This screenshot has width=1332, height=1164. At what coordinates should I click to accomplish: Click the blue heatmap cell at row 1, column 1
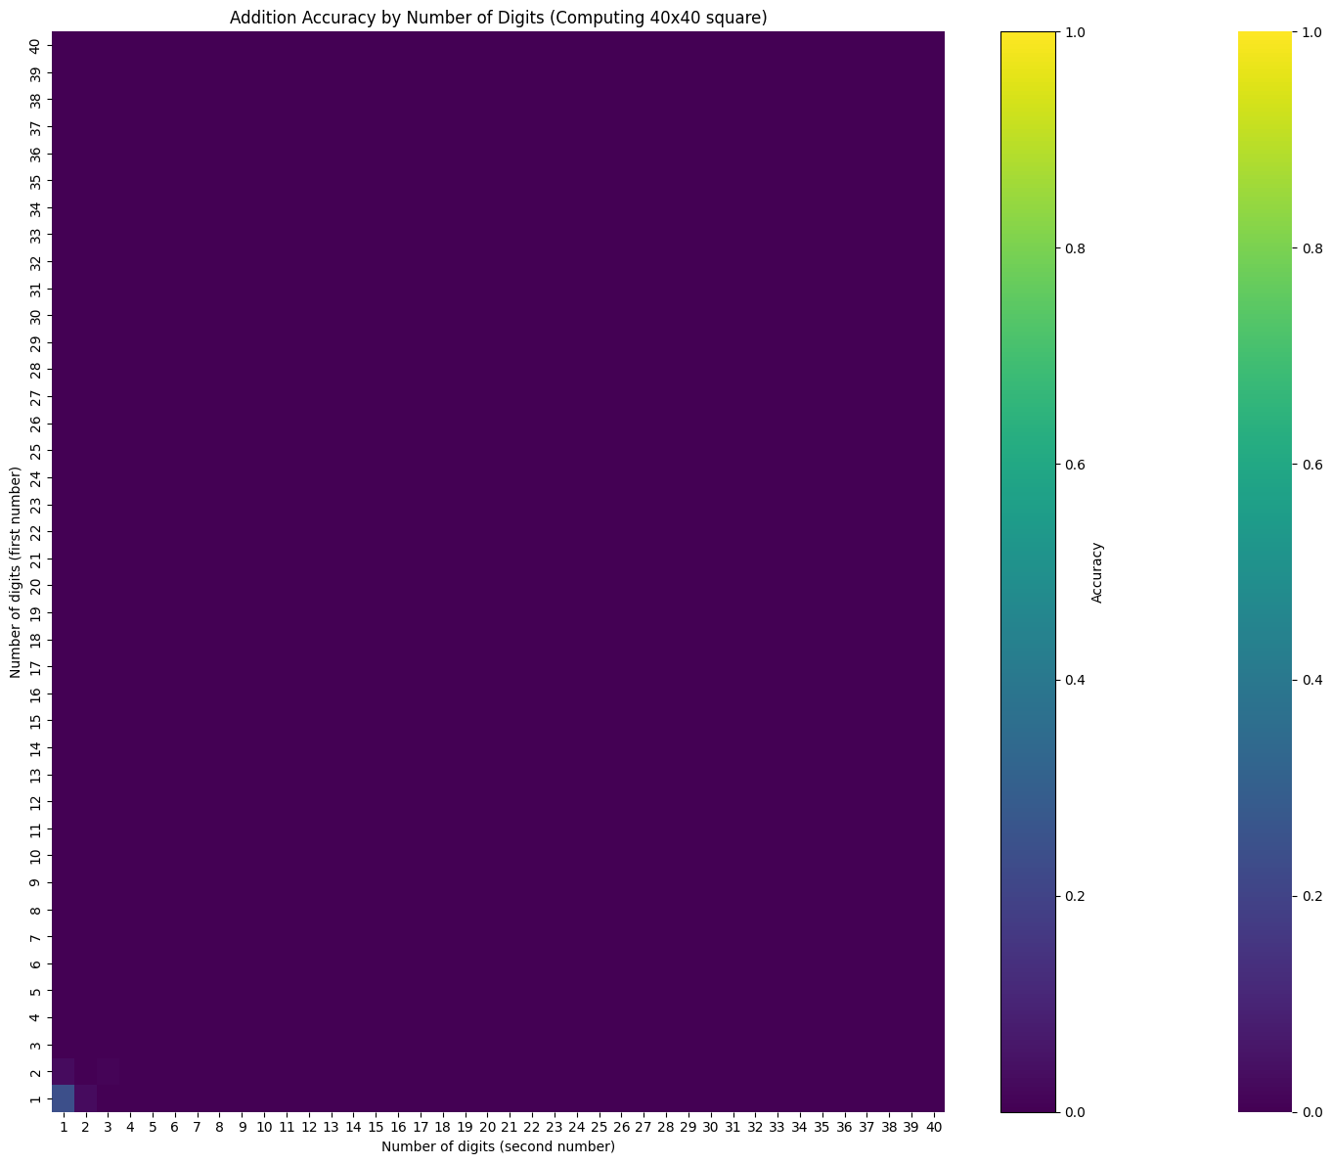[x=63, y=1098]
